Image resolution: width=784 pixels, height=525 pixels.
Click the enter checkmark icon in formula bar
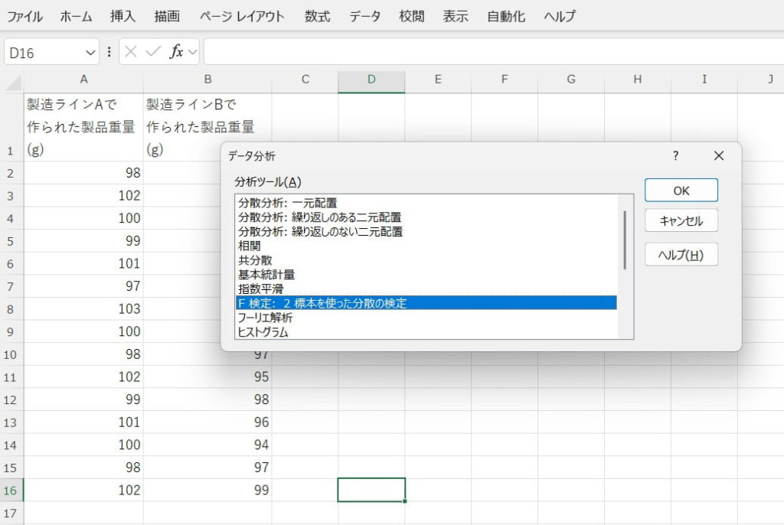tap(152, 52)
